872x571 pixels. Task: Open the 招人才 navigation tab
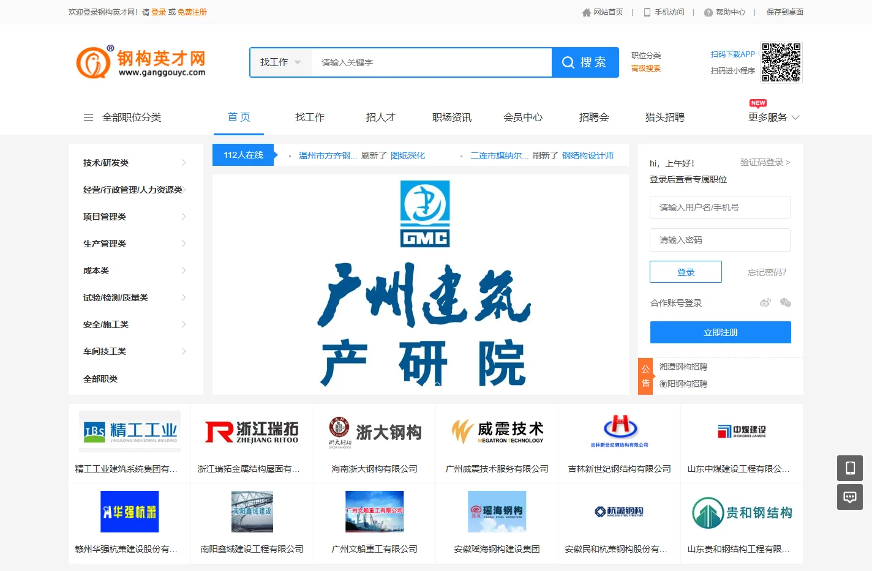(381, 118)
